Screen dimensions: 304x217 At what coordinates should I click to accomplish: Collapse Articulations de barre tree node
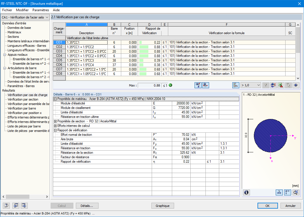4,68
